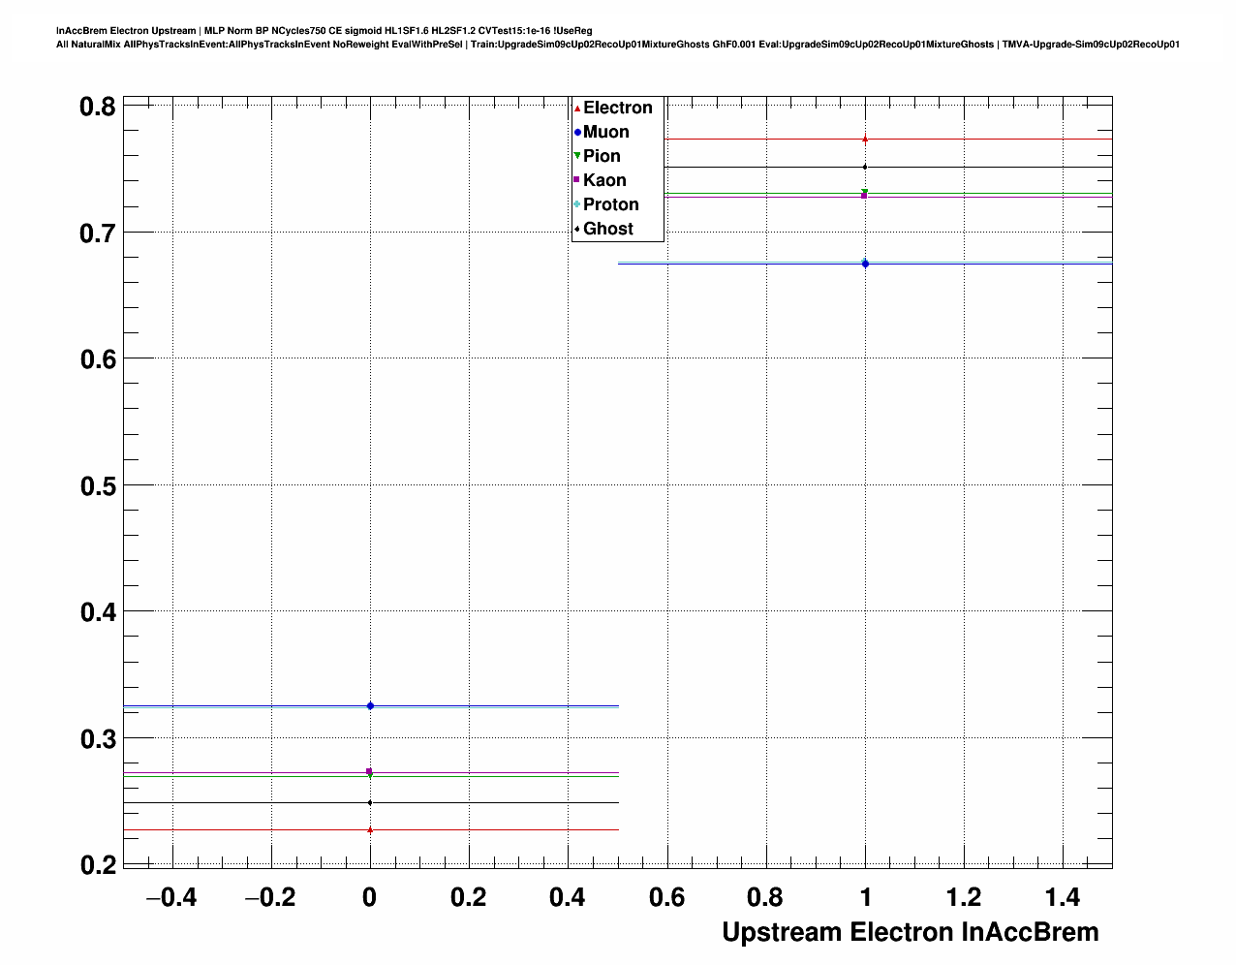The width and height of the screenshot is (1236, 965).
Task: Click the Kaon legend label text
Action: coord(604,180)
